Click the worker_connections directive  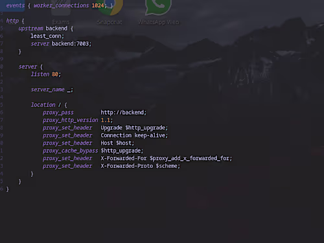(61, 6)
